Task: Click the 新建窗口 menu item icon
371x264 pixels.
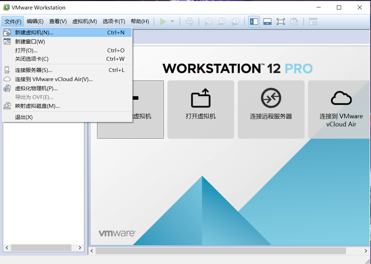Action: pyautogui.click(x=7, y=41)
